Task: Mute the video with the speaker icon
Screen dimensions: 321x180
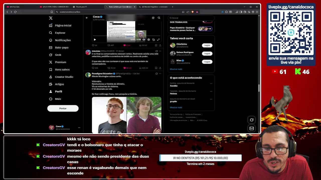Action: coord(144,39)
